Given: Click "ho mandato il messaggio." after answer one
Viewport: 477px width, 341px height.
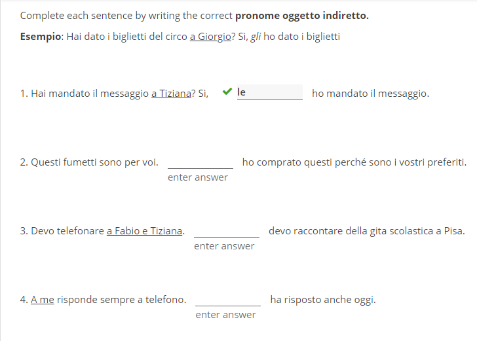Looking at the screenshot, I should coord(370,94).
